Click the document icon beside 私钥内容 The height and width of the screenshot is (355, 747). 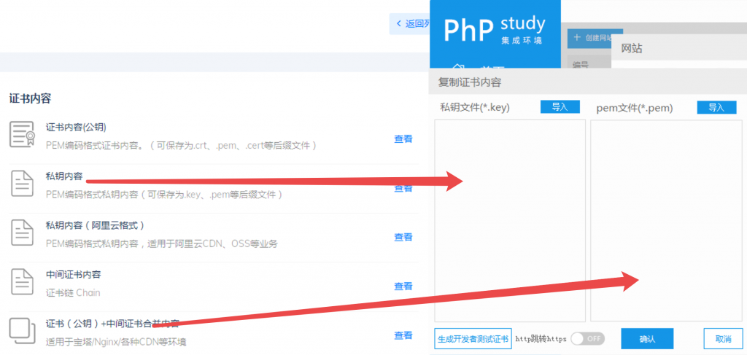pos(23,183)
